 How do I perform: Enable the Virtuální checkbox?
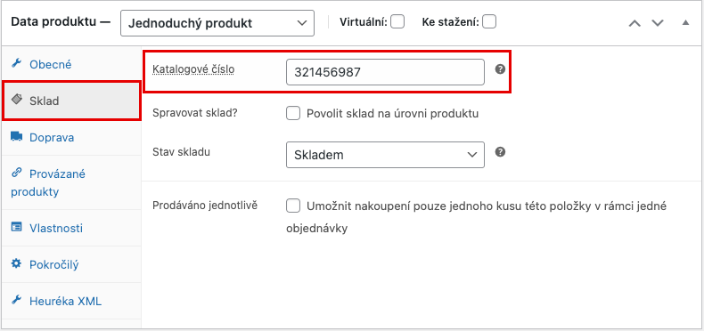tap(397, 21)
